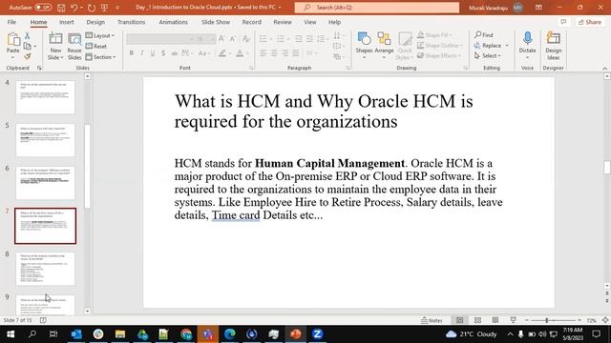This screenshot has width=611, height=343.
Task: Switch to Reading View
Action: pos(495,320)
